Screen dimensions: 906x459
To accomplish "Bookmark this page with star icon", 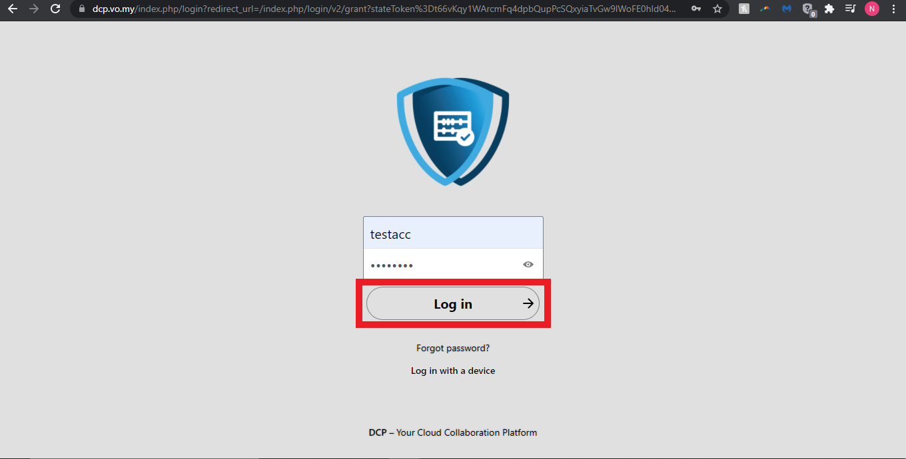I will [x=717, y=9].
